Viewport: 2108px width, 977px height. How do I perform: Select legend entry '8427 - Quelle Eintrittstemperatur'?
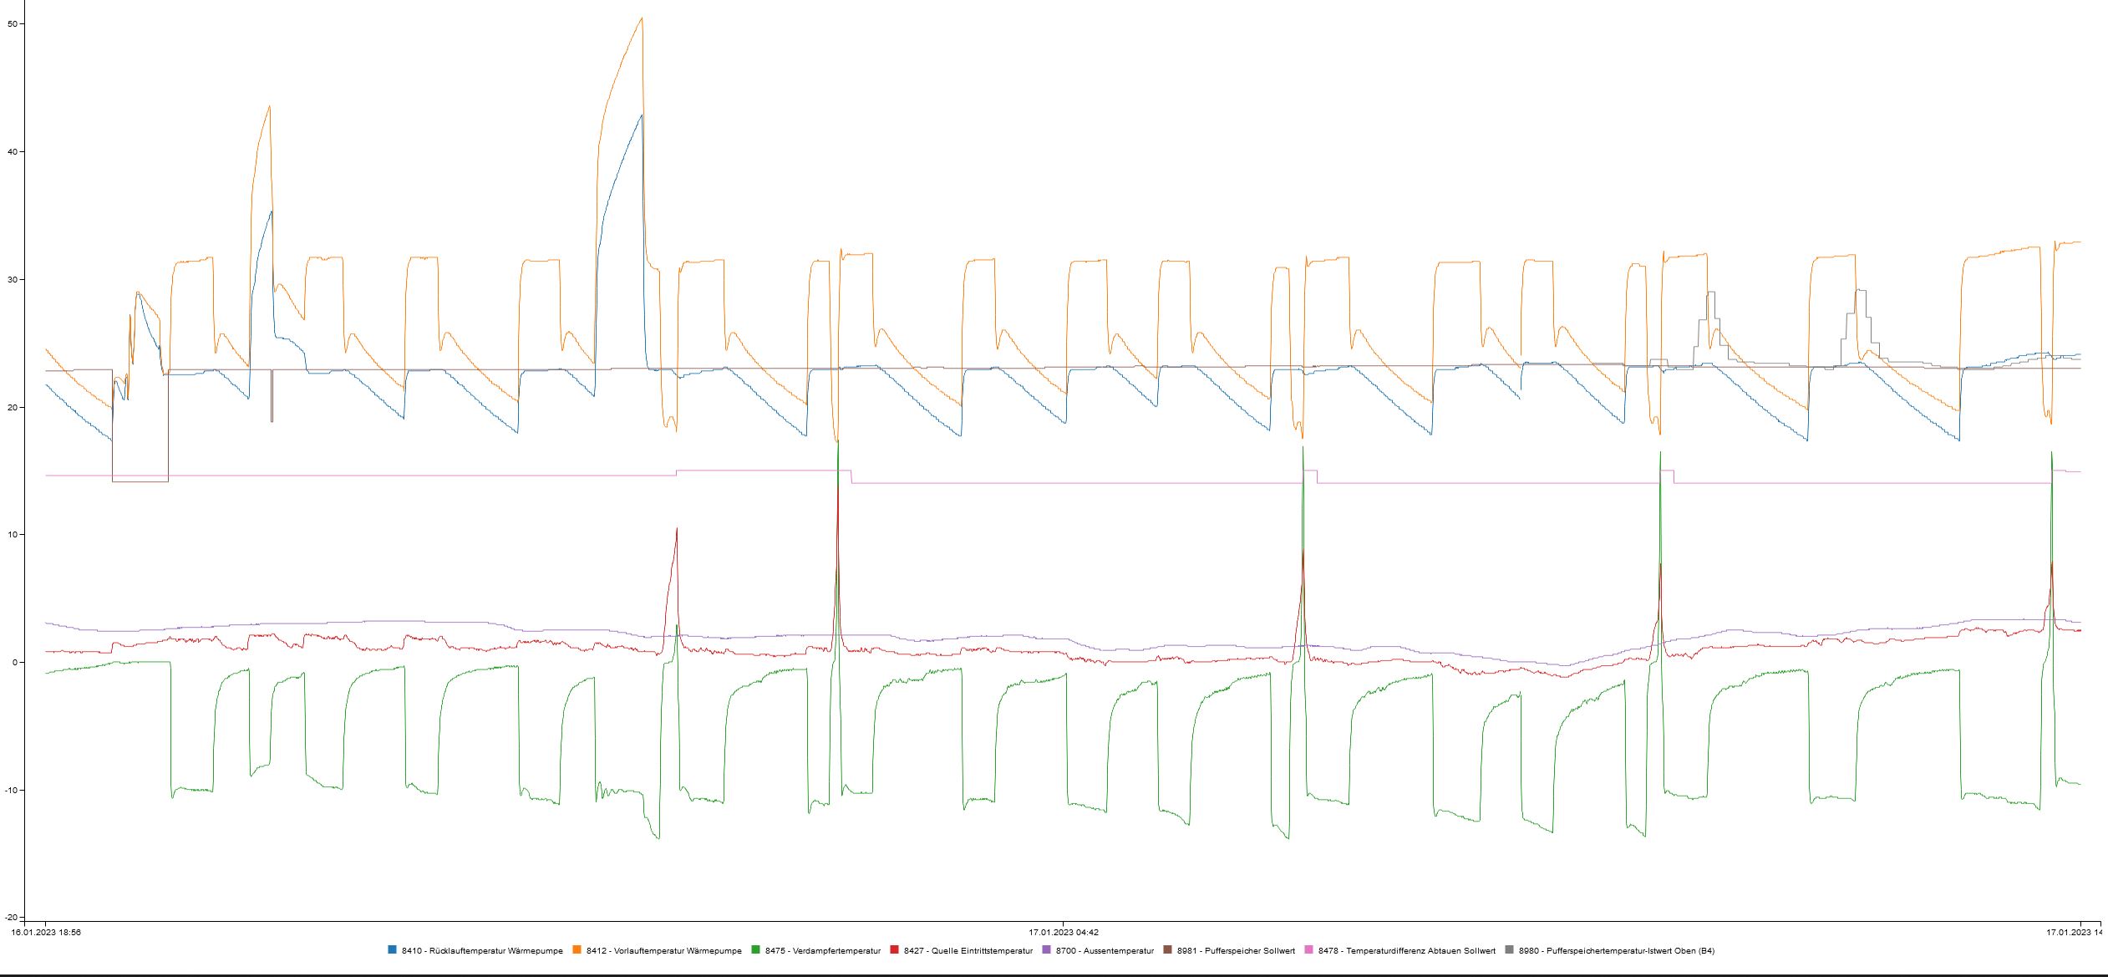click(x=968, y=951)
